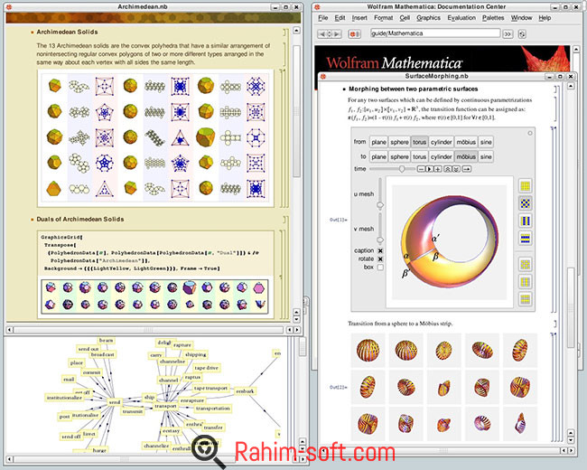
Task: Click the guide/Mathematica address field
Action: (435, 33)
